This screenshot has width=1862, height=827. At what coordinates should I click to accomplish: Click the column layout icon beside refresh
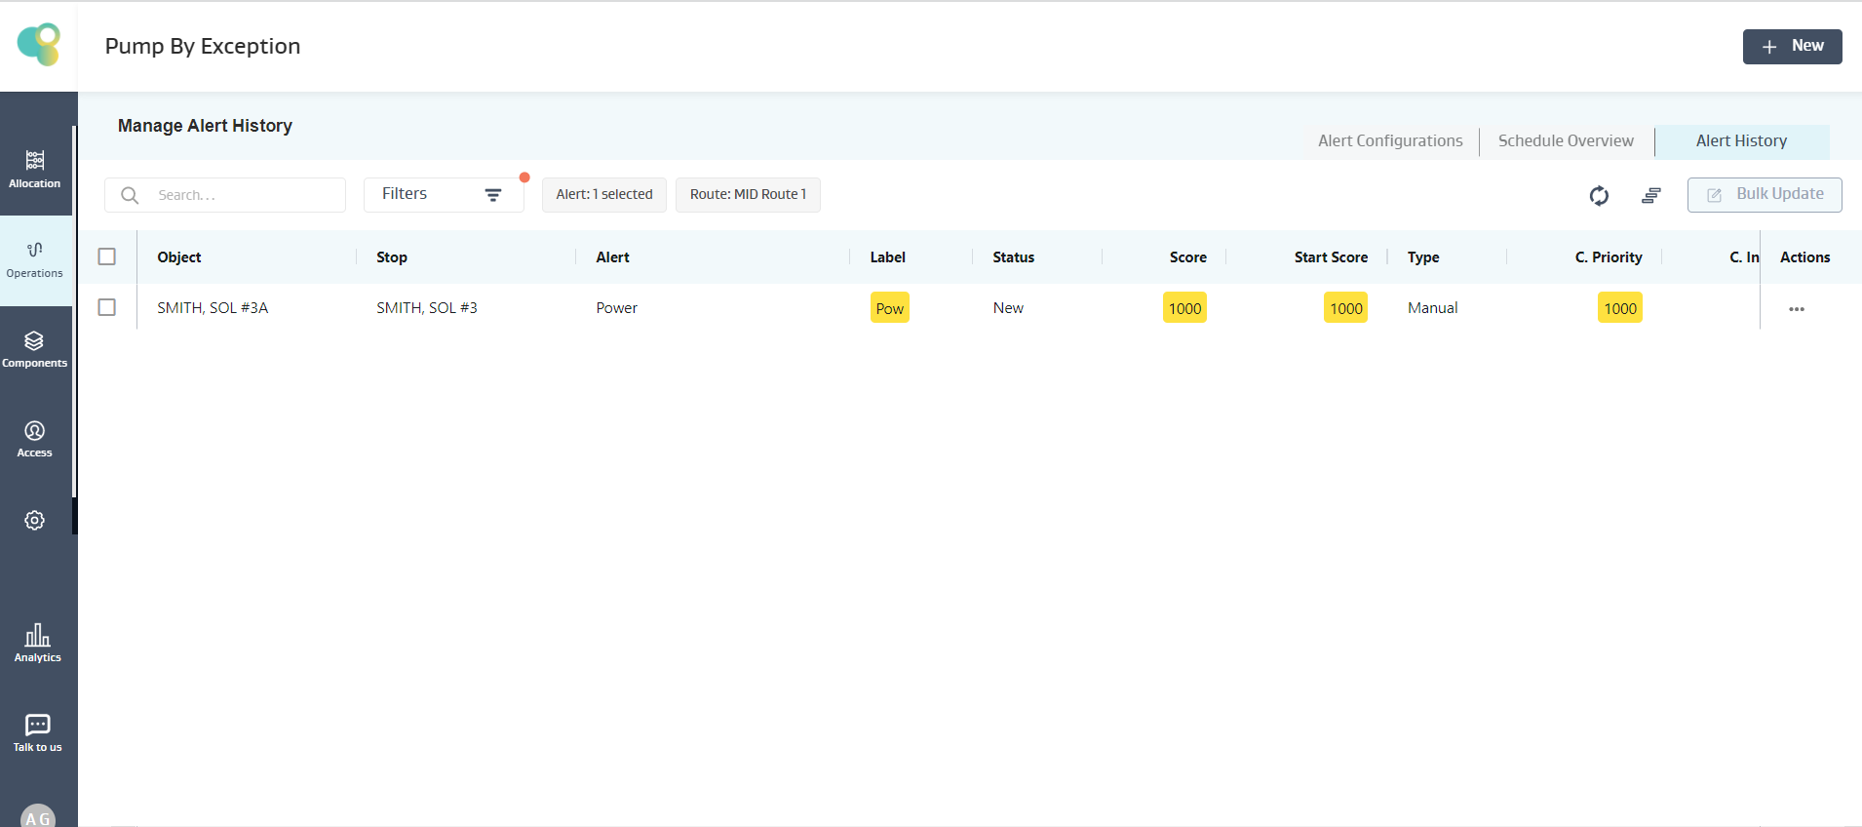click(x=1650, y=196)
